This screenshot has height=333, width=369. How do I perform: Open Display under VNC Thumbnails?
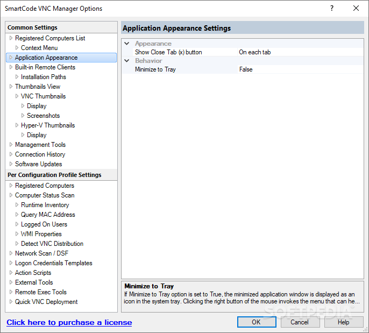pyautogui.click(x=37, y=106)
